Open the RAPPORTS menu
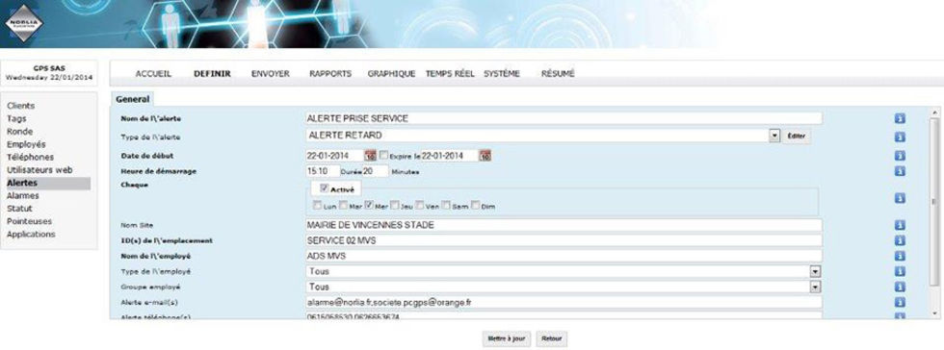 [330, 73]
